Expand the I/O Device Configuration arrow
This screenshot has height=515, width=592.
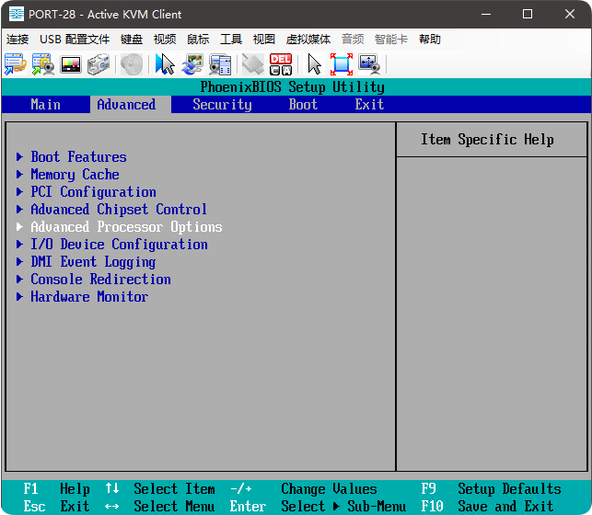click(x=19, y=244)
